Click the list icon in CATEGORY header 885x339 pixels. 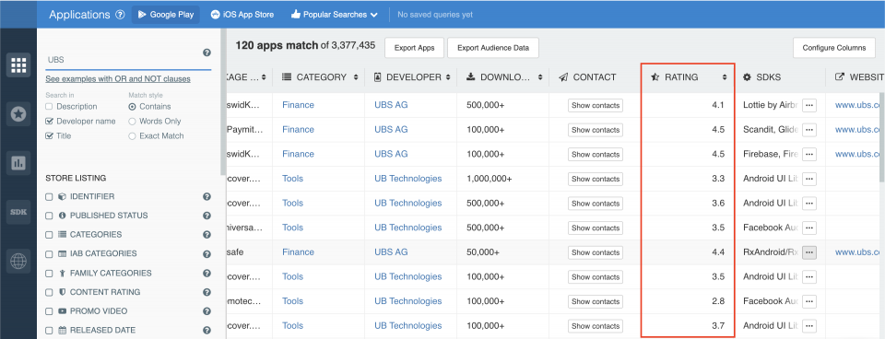pos(287,77)
